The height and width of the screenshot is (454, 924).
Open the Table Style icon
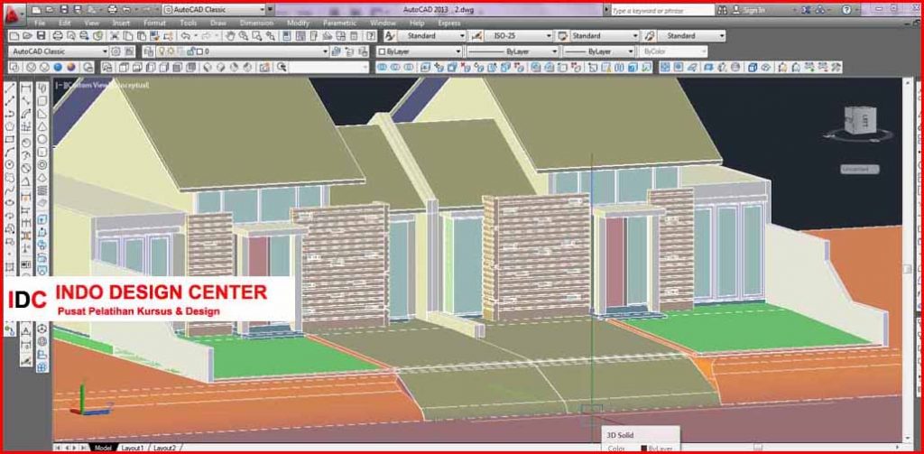(x=562, y=36)
